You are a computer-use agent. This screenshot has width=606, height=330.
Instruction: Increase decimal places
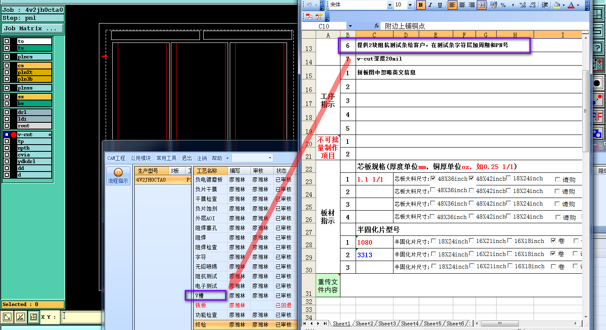click(523, 5)
